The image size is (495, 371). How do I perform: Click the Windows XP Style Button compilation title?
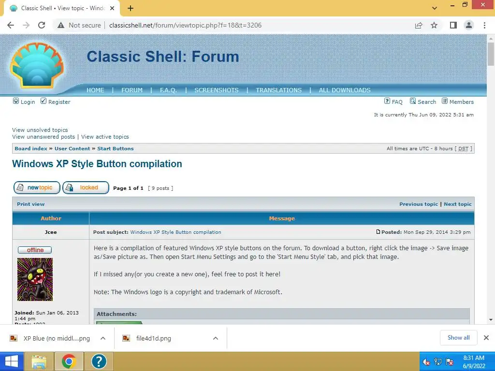tap(97, 164)
